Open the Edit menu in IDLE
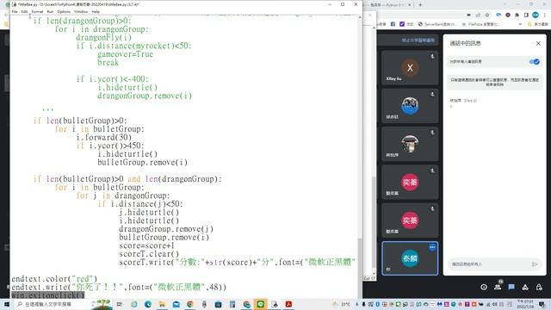This screenshot has width=551, height=310. coord(24,11)
